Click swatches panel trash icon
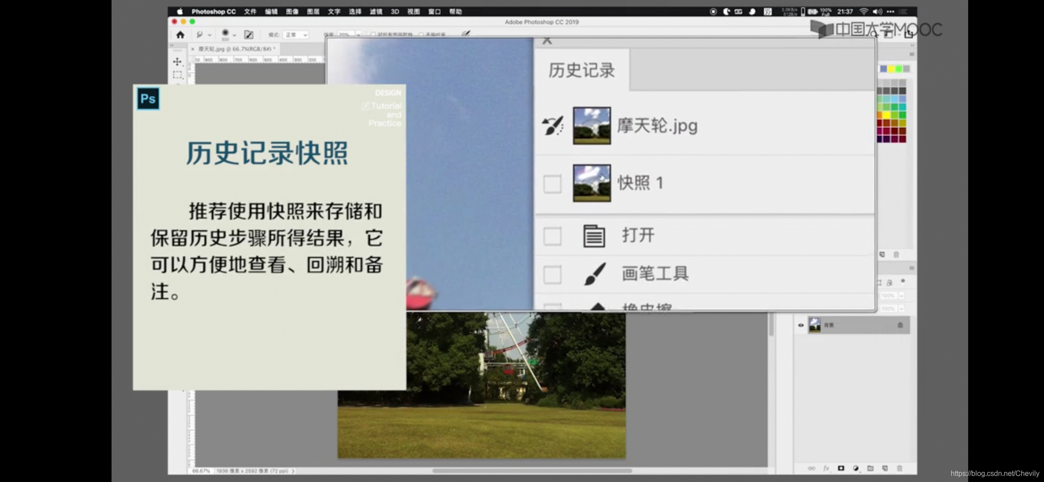 pyautogui.click(x=896, y=254)
